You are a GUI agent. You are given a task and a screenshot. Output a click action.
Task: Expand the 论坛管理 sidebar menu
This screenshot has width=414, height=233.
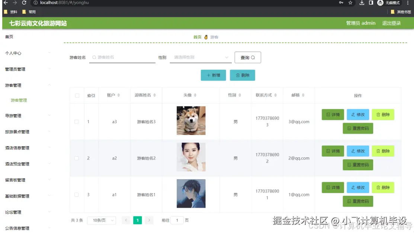(x=28, y=212)
